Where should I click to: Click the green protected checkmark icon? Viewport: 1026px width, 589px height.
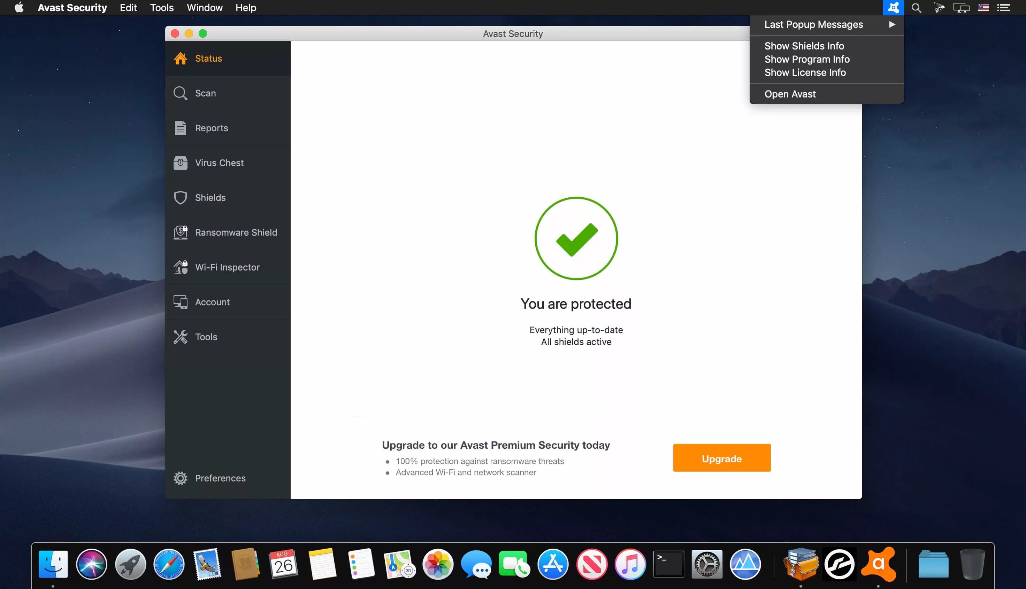pyautogui.click(x=576, y=238)
